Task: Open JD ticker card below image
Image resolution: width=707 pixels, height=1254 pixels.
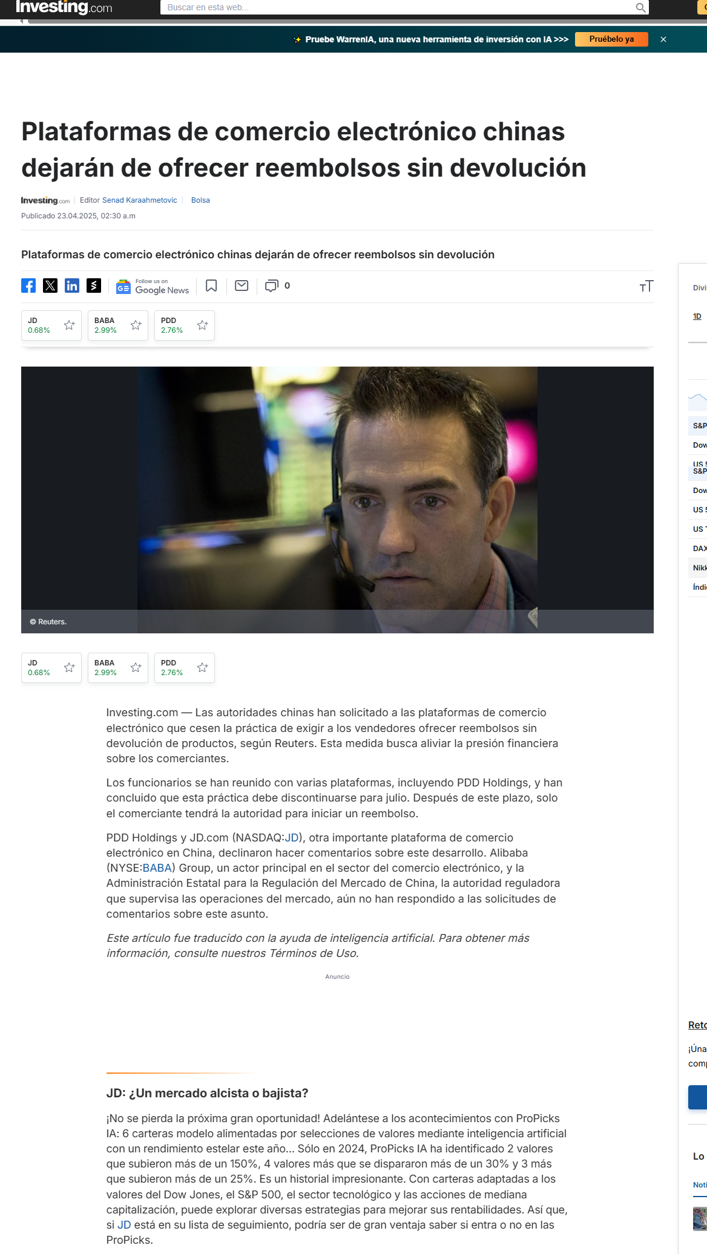Action: pos(40,668)
